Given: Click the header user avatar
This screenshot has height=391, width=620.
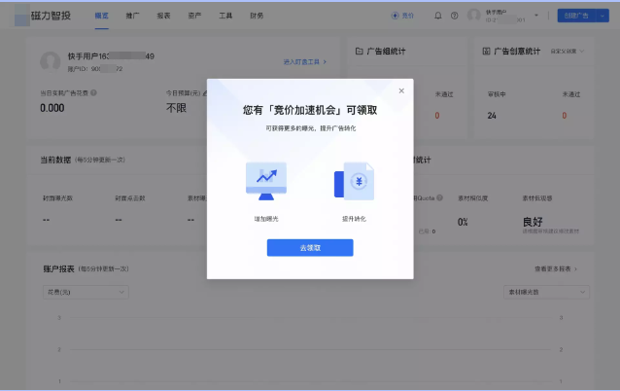Looking at the screenshot, I should [x=473, y=16].
